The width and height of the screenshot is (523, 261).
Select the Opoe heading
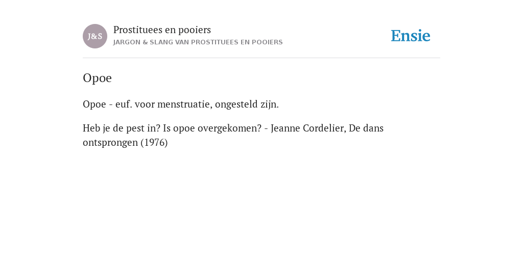tap(97, 78)
